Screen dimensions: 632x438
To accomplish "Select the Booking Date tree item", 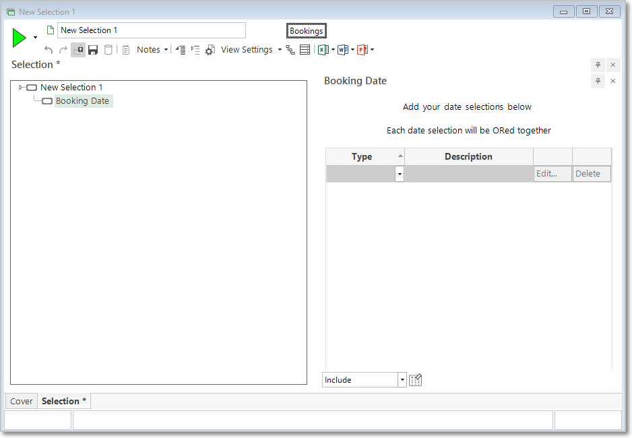I will pos(82,100).
